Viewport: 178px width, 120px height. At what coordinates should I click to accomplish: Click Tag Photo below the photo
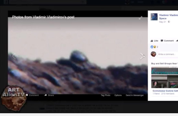(106, 95)
